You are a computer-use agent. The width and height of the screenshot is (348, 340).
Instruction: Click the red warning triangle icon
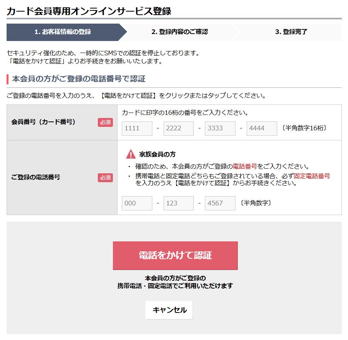tap(131, 154)
